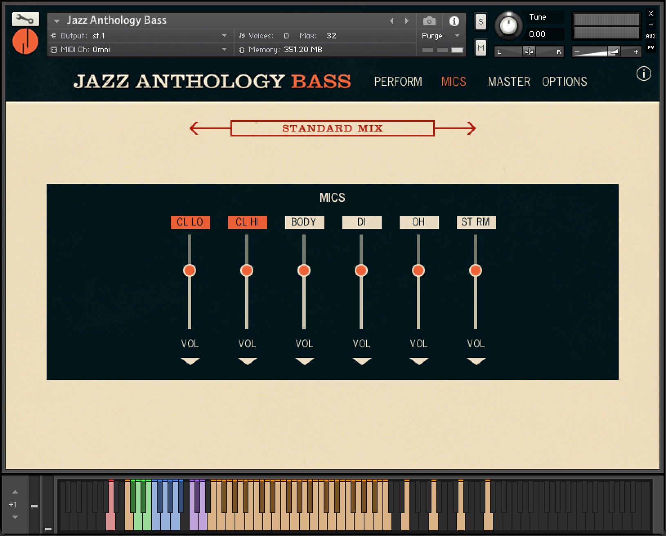Open the MIDI Ch Omni dropdown
Viewport: 666px width, 536px height.
(x=224, y=50)
